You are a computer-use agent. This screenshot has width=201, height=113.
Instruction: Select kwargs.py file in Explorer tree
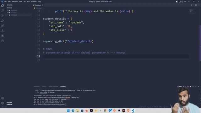point(14,15)
